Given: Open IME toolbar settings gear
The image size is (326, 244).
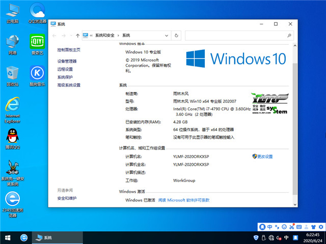Looking at the screenshot, I should point(321,227).
